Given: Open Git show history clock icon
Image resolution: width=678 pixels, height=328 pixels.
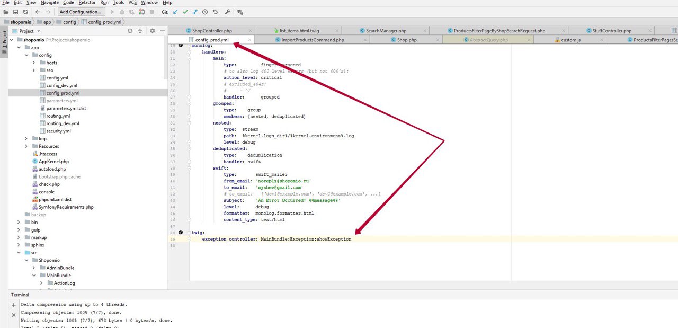Looking at the screenshot, I should coord(204,12).
